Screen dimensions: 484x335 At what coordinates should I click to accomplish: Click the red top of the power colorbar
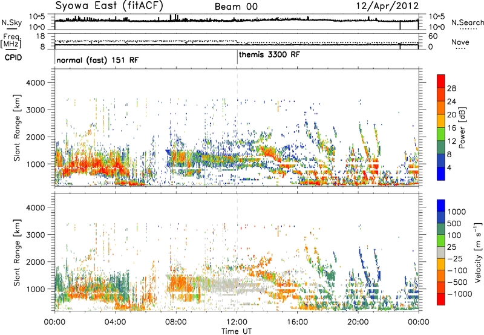point(441,81)
